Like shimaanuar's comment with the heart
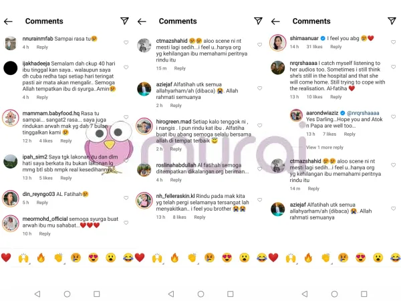The height and width of the screenshot is (301, 401). pos(394,42)
